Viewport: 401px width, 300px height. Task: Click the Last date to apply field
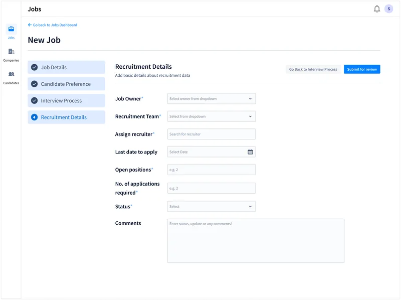coord(212,152)
